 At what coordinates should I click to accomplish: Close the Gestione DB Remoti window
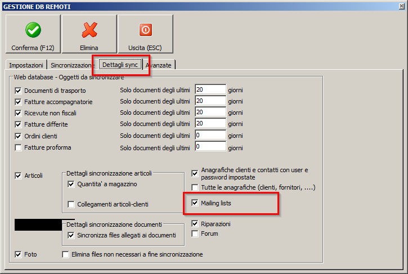[x=401, y=6]
